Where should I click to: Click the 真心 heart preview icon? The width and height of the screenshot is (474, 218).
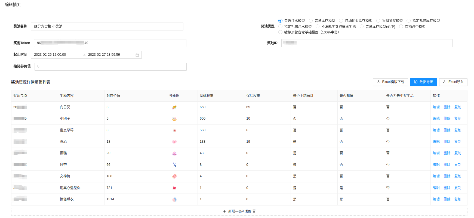pyautogui.click(x=174, y=142)
